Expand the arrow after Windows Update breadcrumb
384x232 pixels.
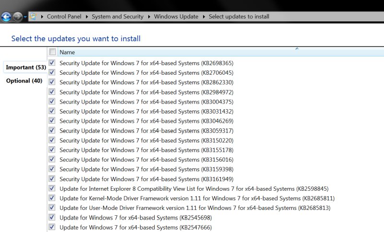(x=204, y=17)
